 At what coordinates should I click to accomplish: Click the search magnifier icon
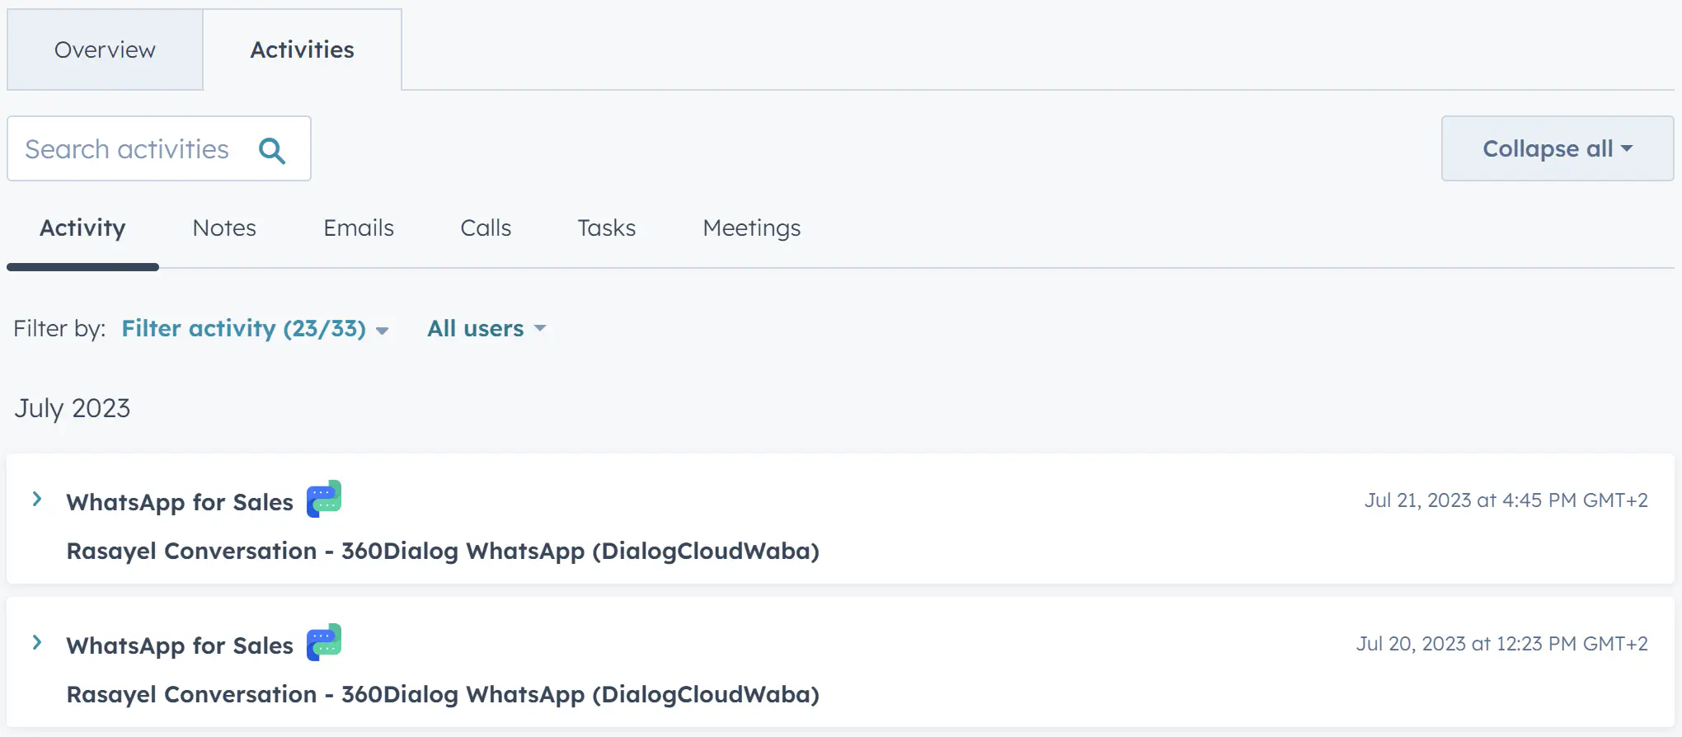tap(272, 150)
